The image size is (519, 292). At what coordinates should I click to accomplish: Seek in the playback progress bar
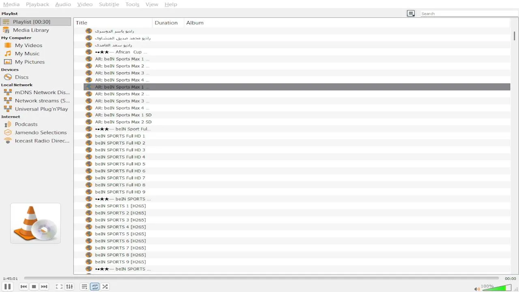(x=262, y=278)
